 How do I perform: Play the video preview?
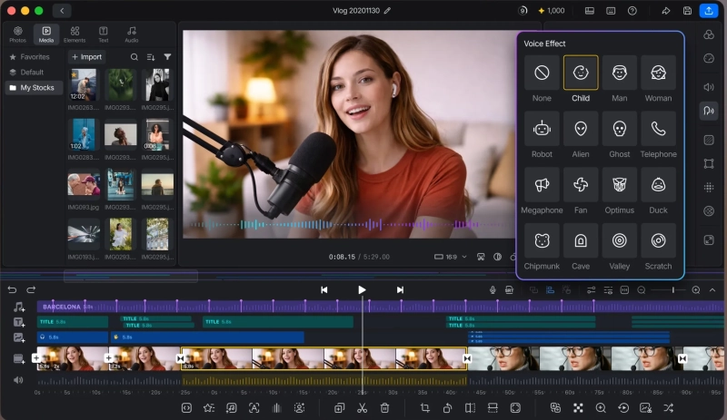362,290
